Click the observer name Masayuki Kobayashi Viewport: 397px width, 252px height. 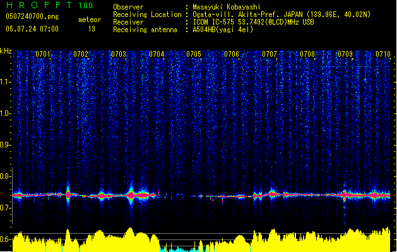227,7
